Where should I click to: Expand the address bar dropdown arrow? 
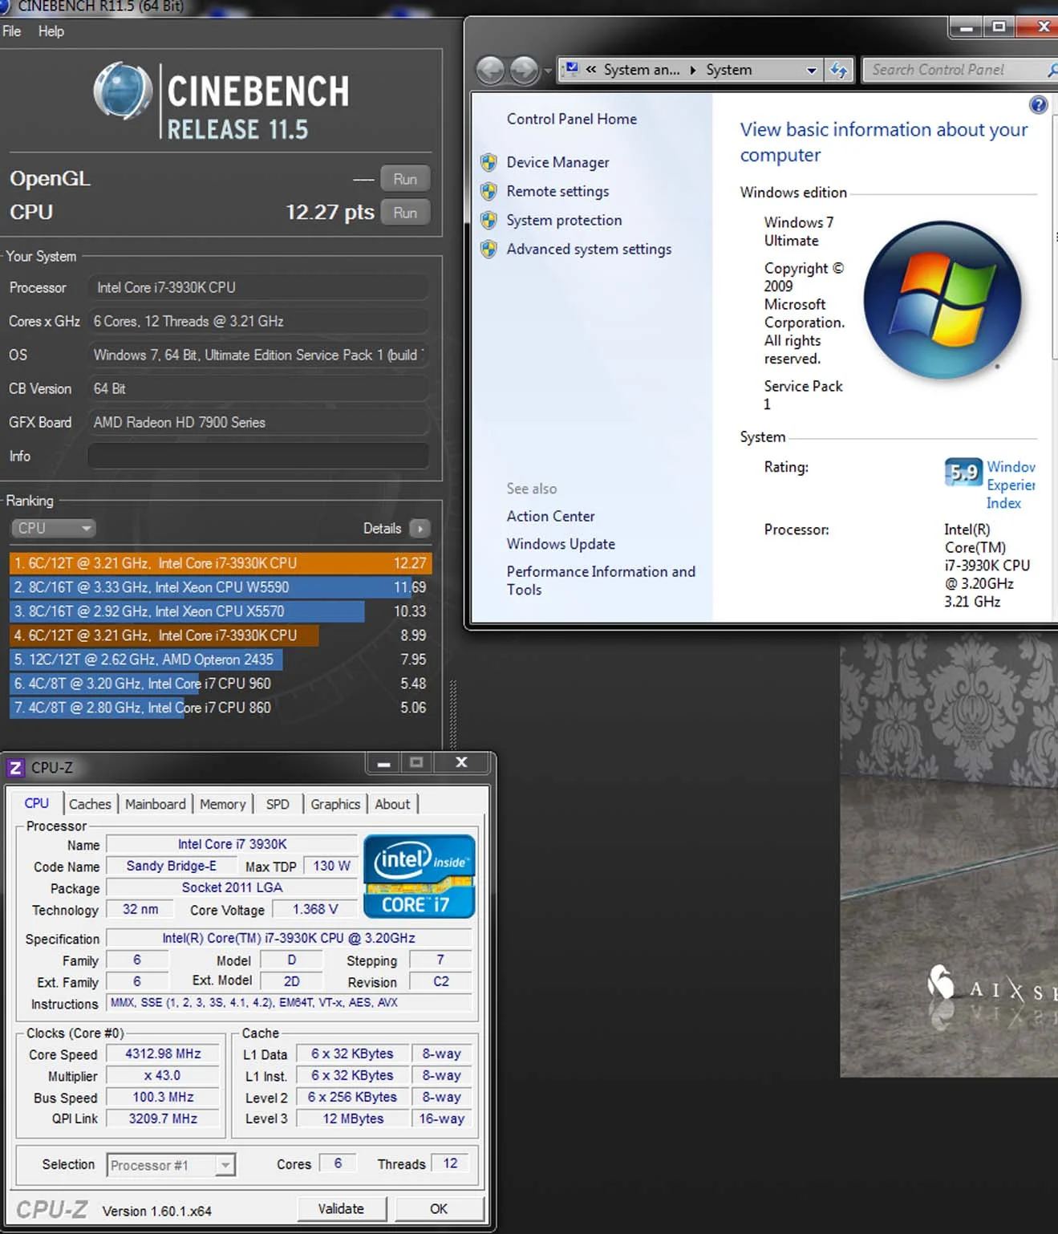811,71
